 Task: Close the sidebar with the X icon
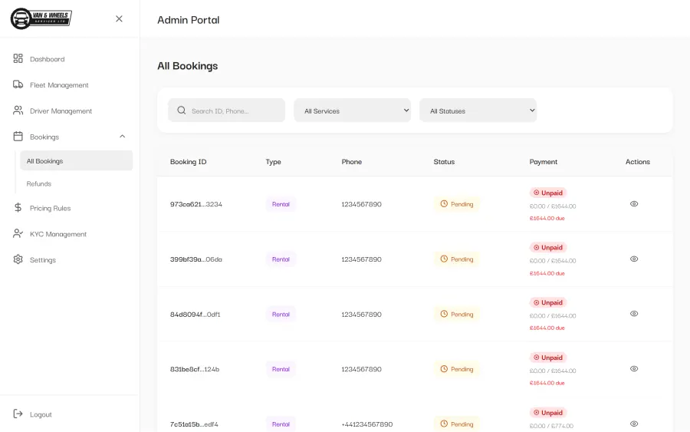click(x=119, y=18)
